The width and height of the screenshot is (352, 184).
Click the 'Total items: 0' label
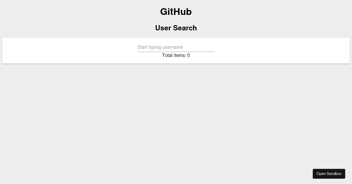[x=176, y=55]
